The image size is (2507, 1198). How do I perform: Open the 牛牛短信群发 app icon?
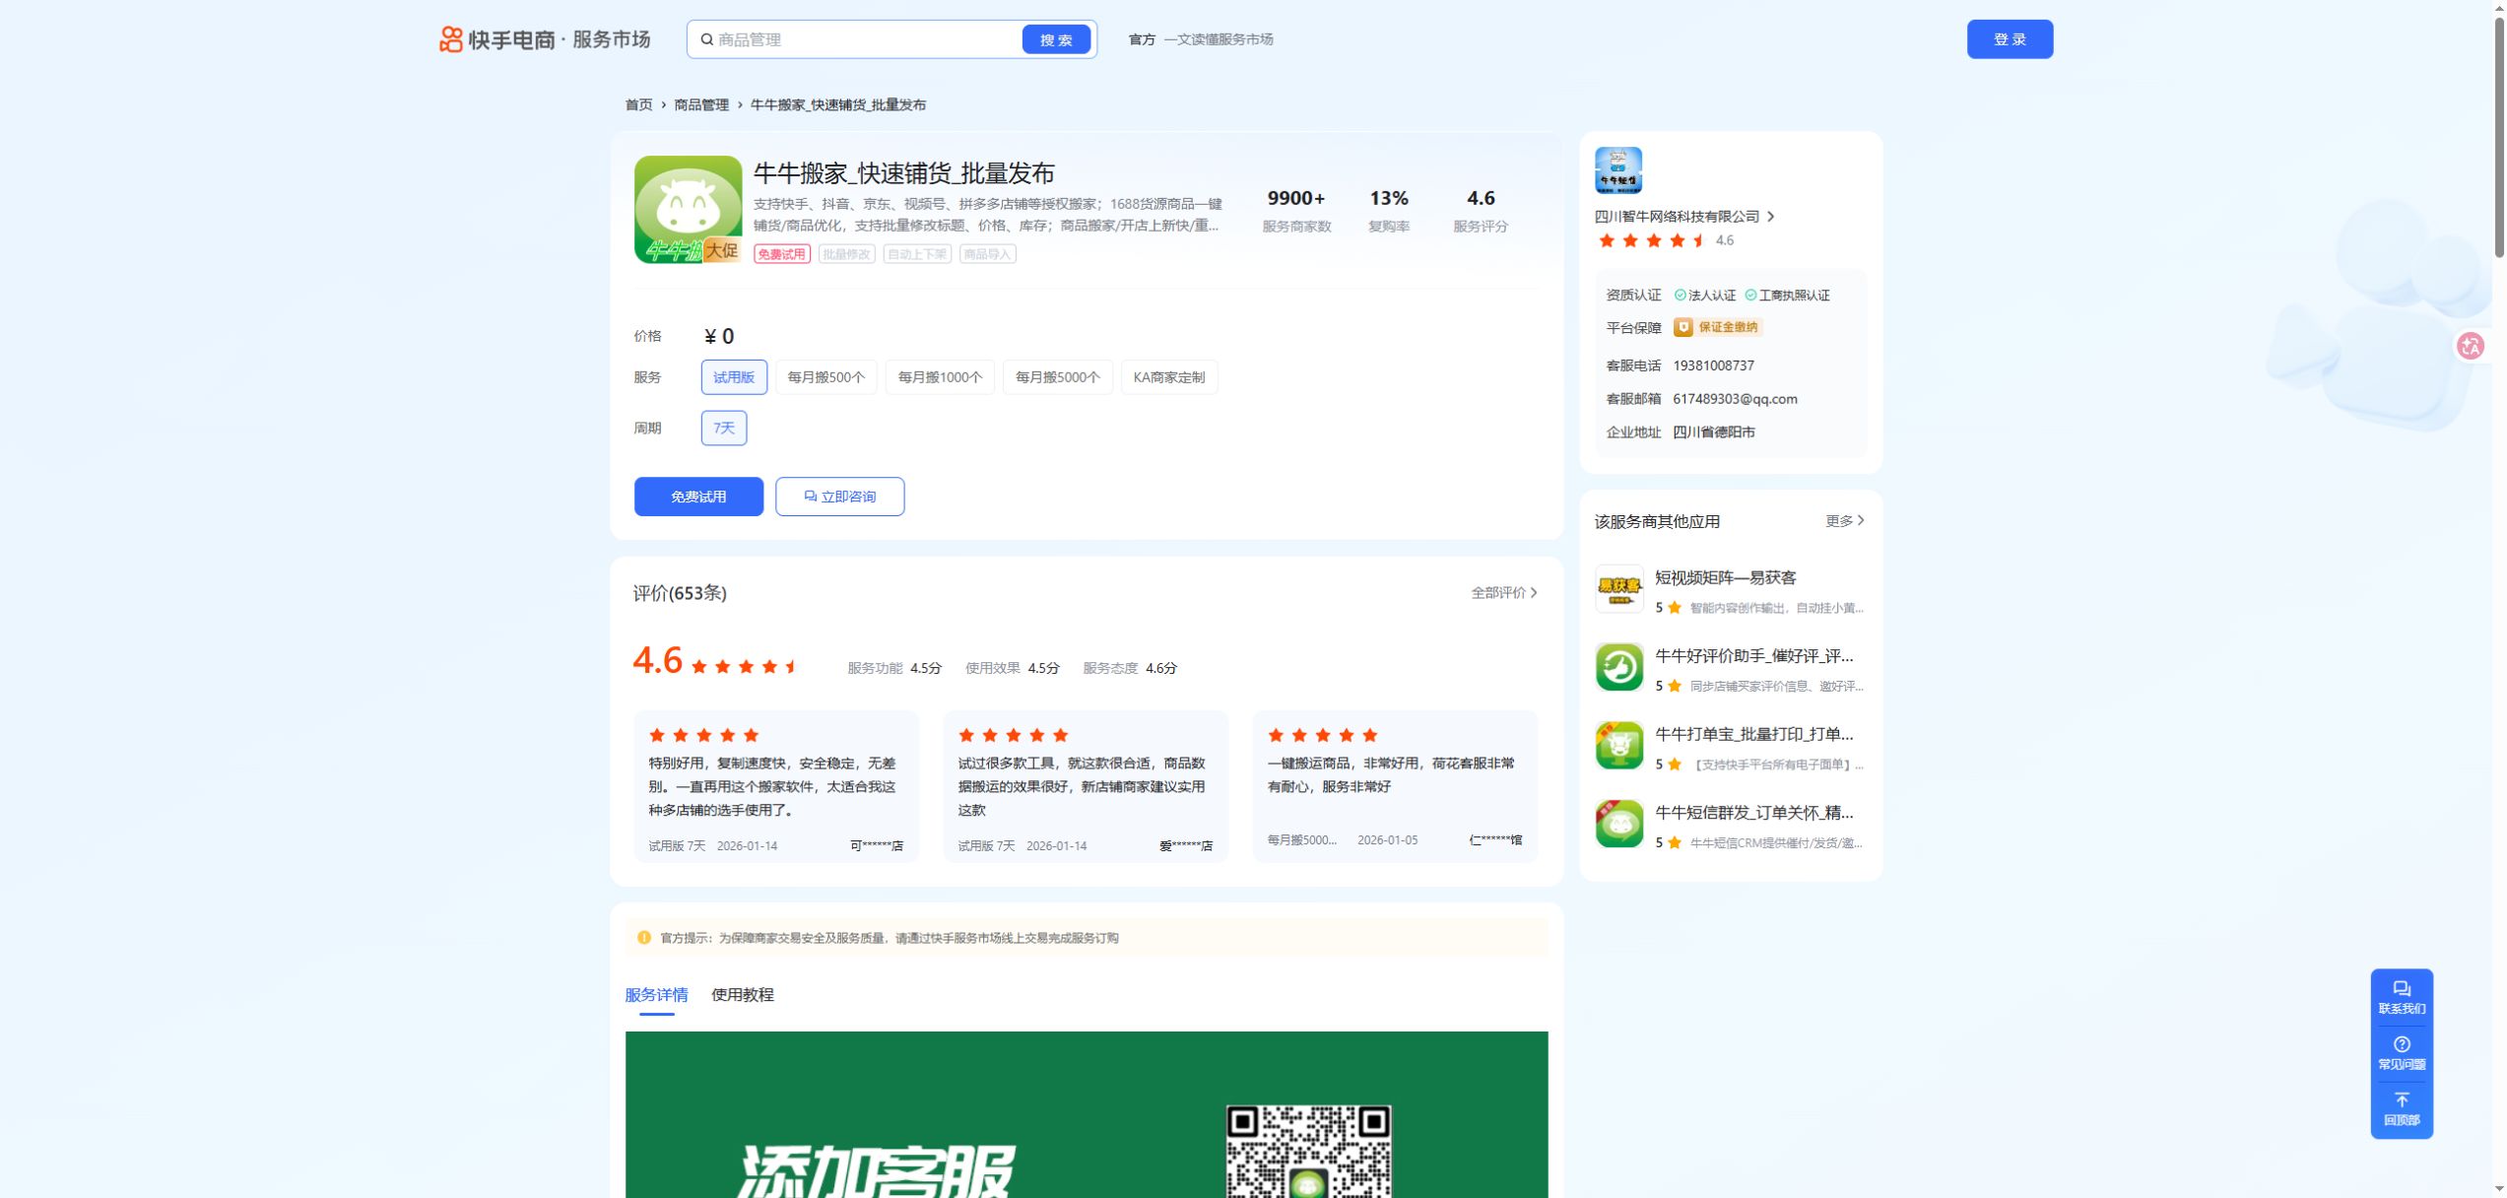point(1618,824)
